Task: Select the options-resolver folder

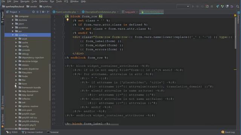Action: coord(30,106)
